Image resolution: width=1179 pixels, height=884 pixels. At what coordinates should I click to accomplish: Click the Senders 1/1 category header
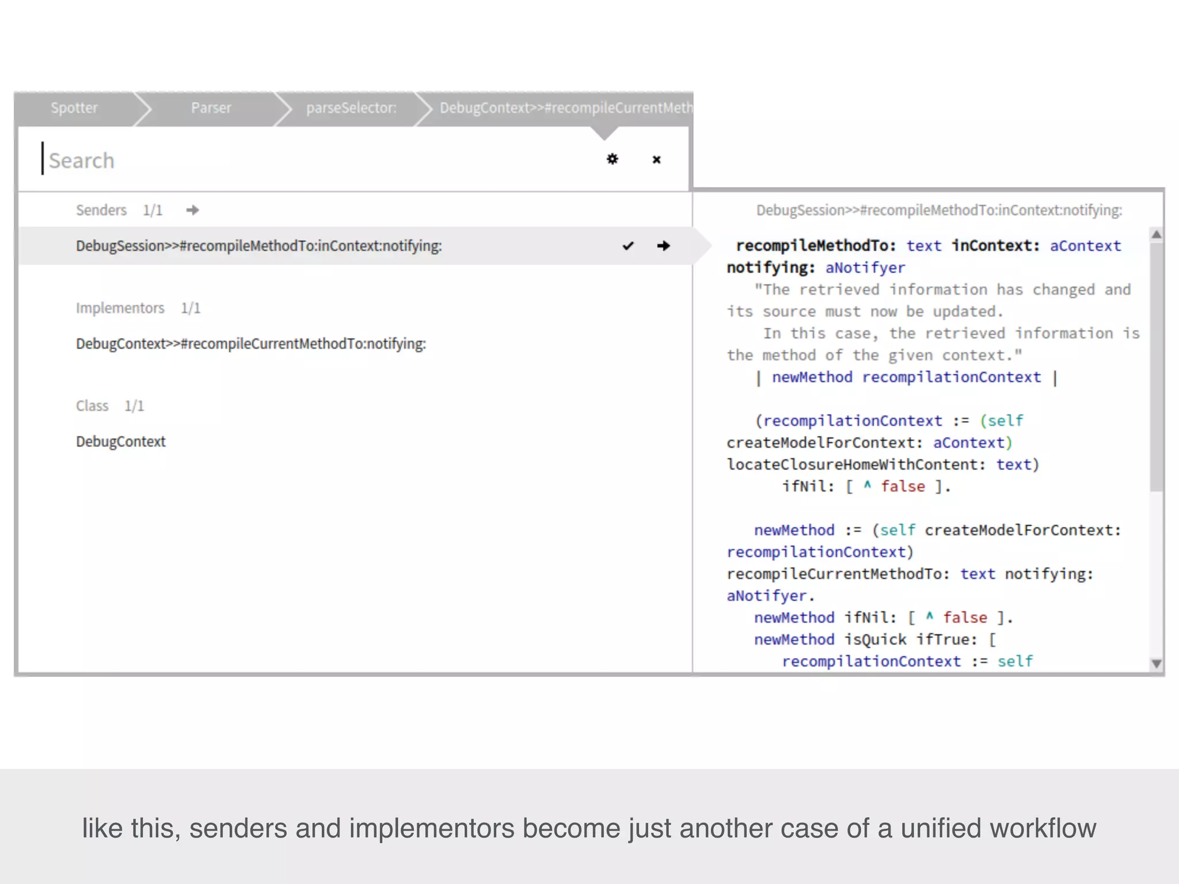click(x=119, y=210)
